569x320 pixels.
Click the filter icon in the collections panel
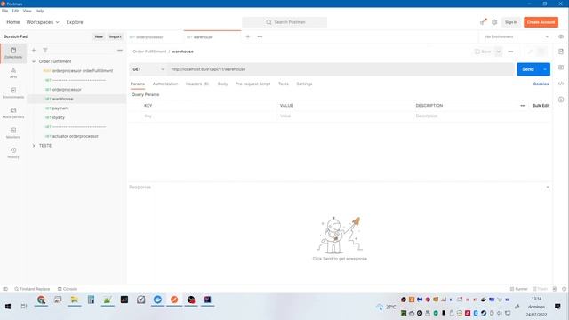point(45,50)
